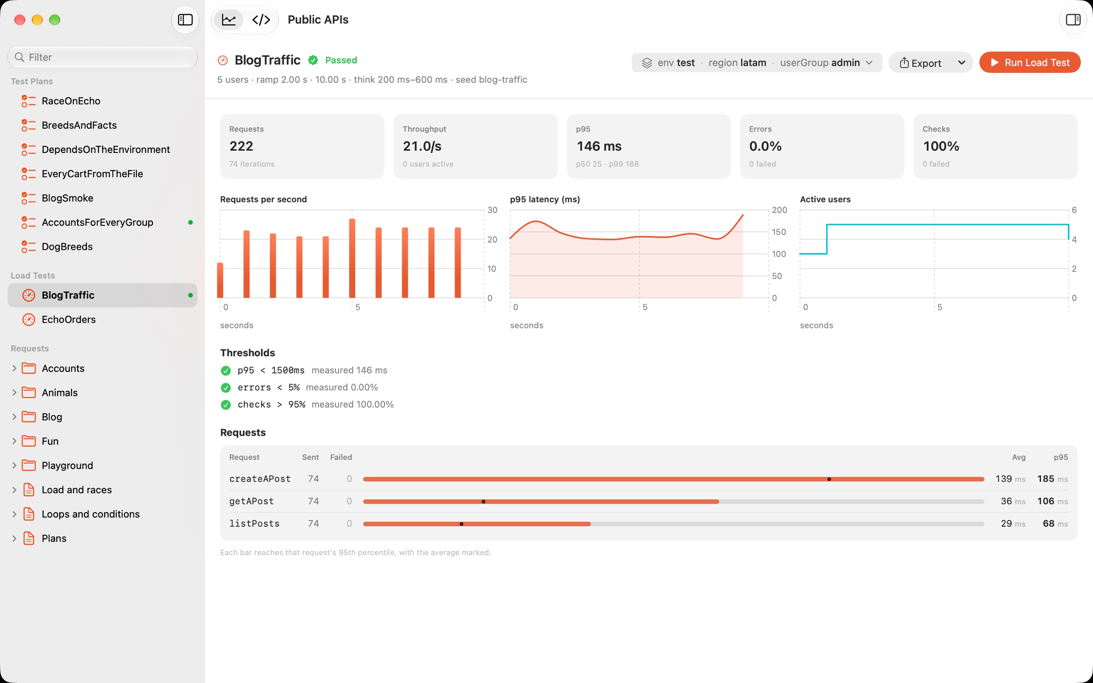Click the Plans file icon

coord(29,538)
